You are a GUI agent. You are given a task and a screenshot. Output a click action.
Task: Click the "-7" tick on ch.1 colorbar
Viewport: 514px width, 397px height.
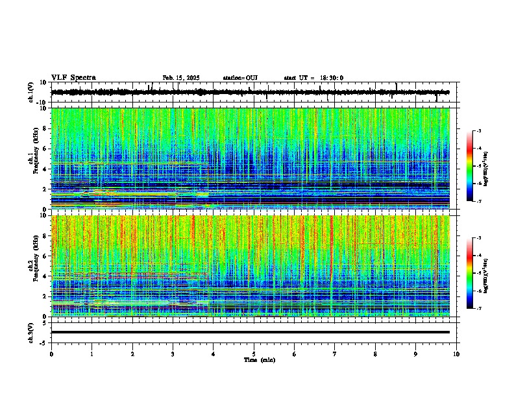[x=478, y=201]
